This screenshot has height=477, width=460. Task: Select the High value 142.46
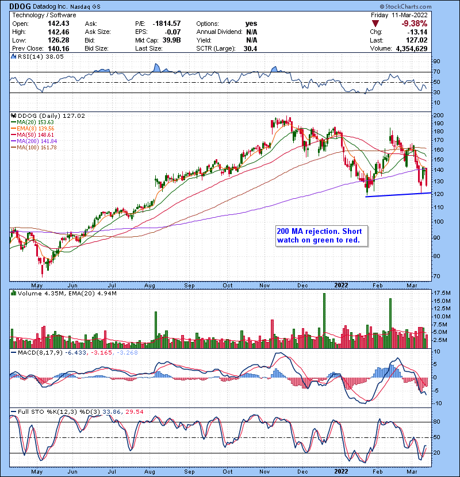coord(59,32)
